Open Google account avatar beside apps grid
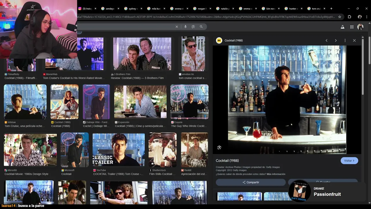 (x=360, y=27)
